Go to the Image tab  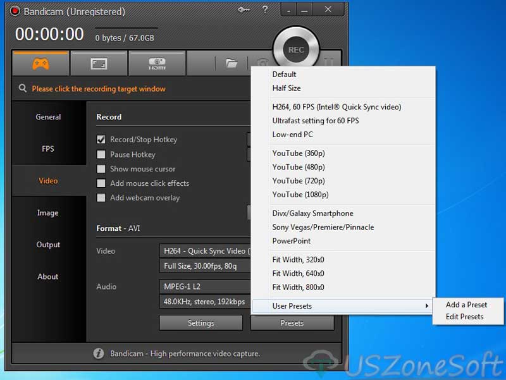pos(49,212)
